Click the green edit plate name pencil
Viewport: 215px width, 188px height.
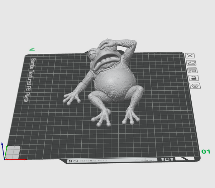click(x=32, y=49)
